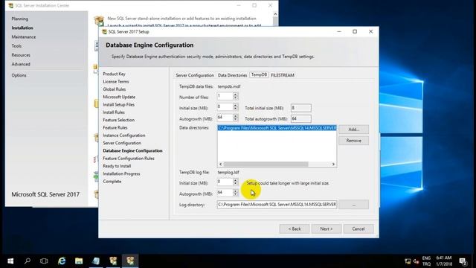Click the Next button
Image resolution: width=476 pixels, height=268 pixels.
click(x=327, y=229)
